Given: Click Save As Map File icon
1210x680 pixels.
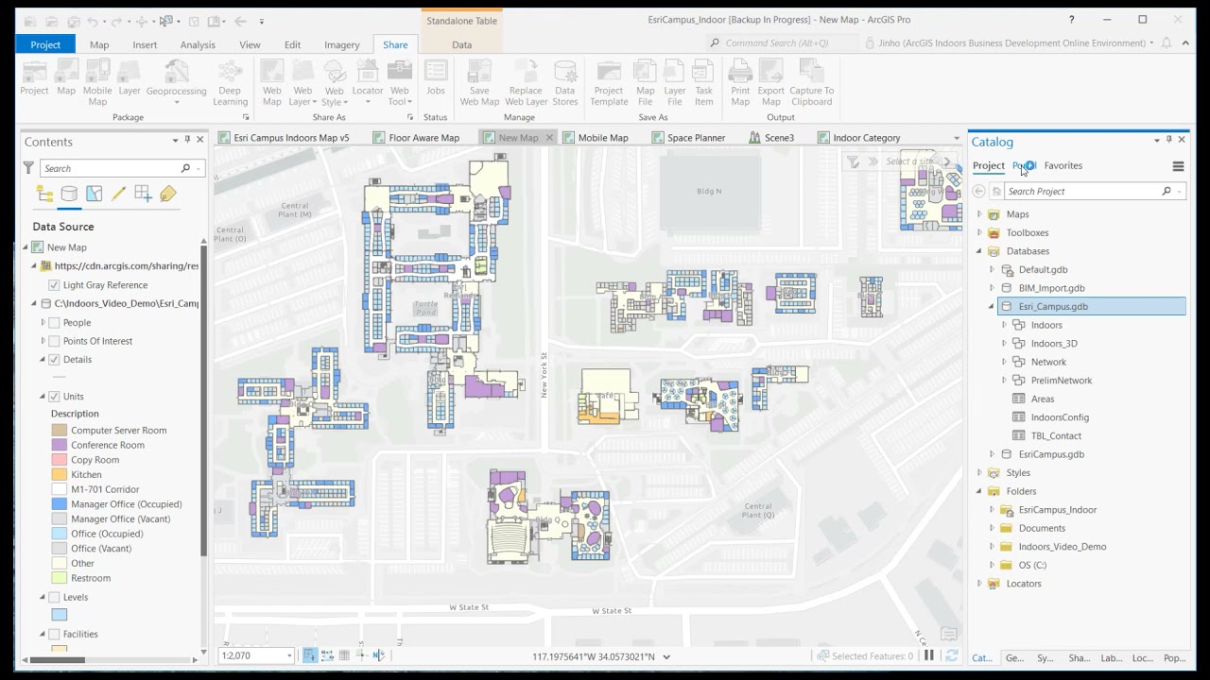Looking at the screenshot, I should coord(645,83).
